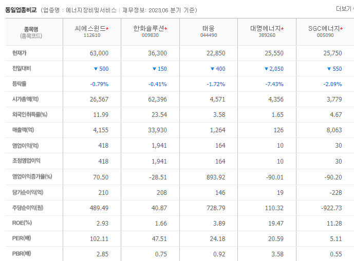The image size is (354, 261).
Task: Select net income value -228
Action: point(336,193)
